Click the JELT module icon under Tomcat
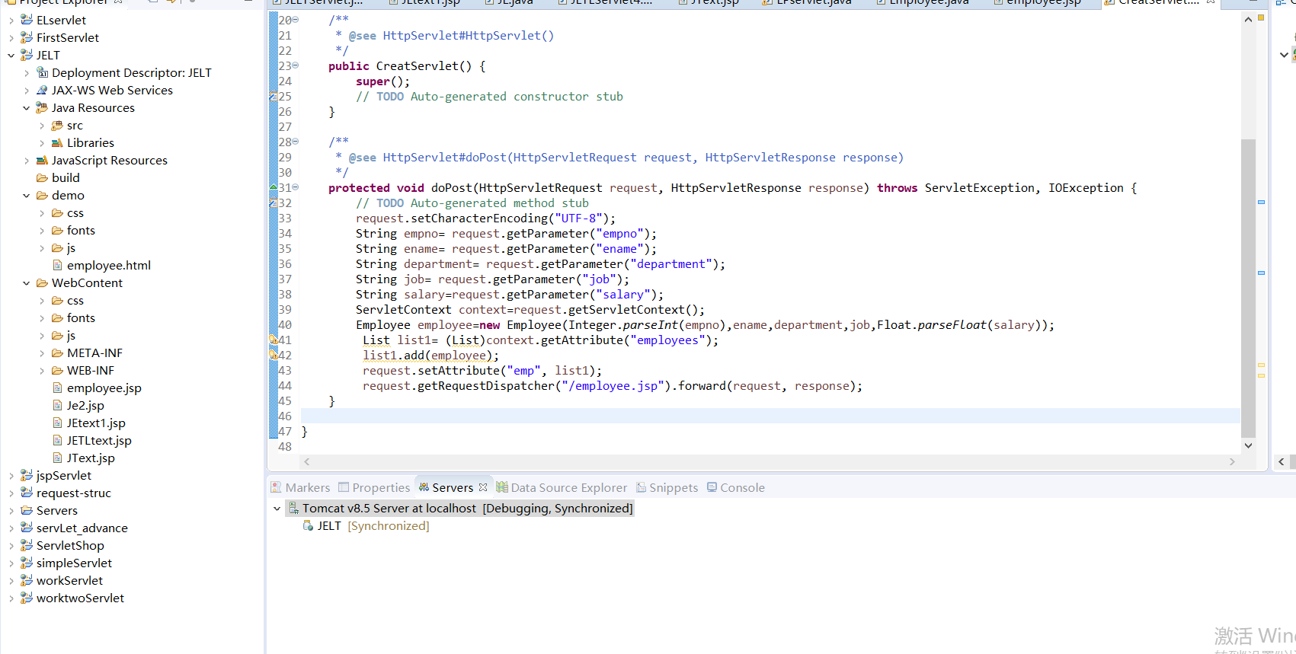Screen dimensions: 1296x654 click(x=308, y=525)
